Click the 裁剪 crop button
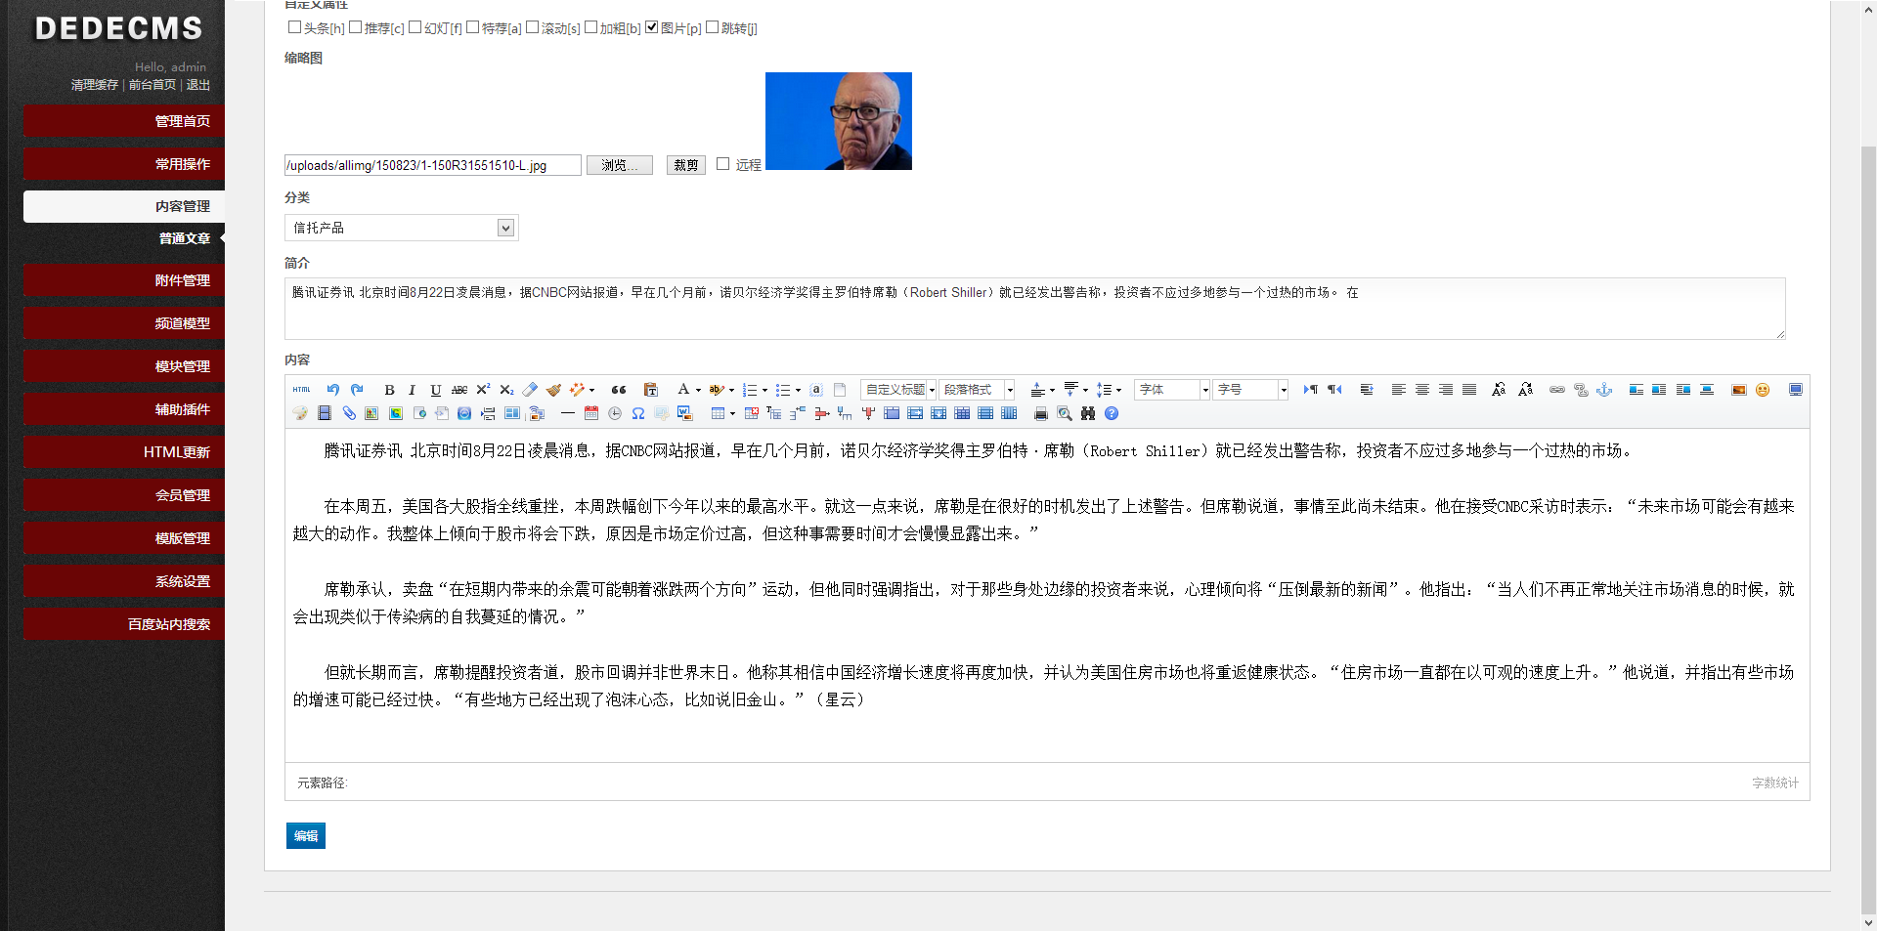The height and width of the screenshot is (931, 1877). [686, 165]
